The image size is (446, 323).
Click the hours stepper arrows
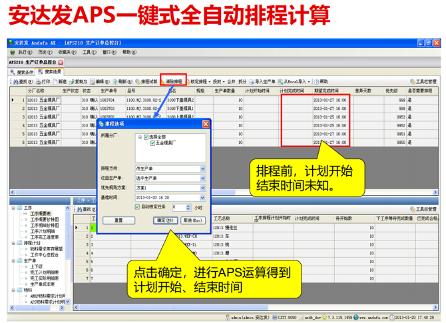[x=188, y=208]
